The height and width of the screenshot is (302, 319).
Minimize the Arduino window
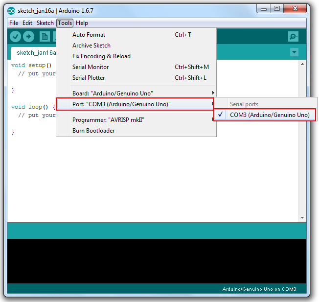264,9
